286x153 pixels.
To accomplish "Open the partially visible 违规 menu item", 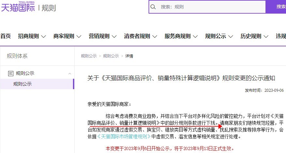I will [x=281, y=36].
